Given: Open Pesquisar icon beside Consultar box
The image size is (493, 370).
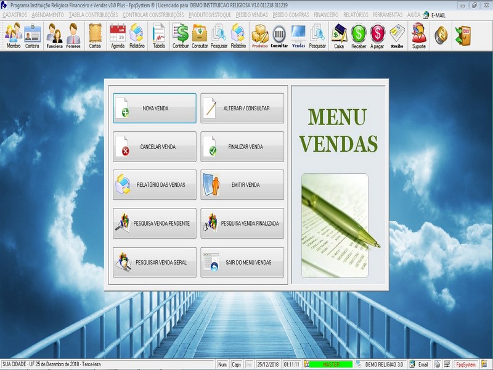Looking at the screenshot, I should click(x=219, y=36).
